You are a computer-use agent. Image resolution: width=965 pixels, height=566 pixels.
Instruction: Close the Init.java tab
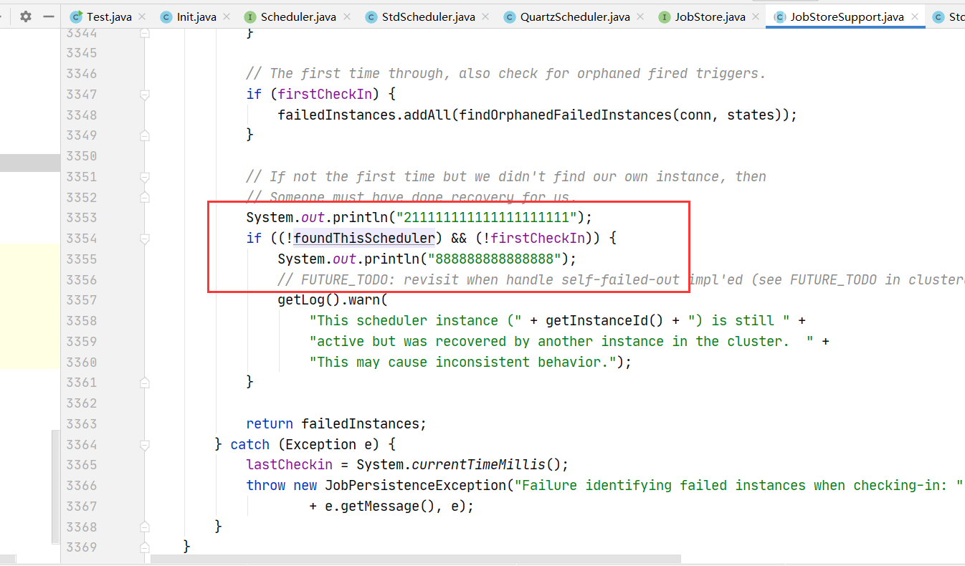point(227,16)
